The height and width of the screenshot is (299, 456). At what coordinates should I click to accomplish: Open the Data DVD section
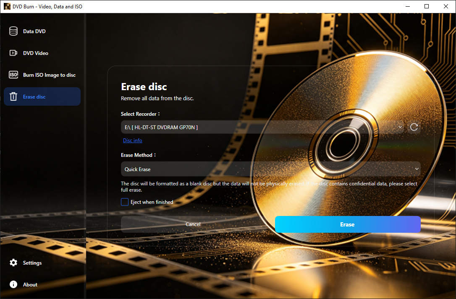pos(42,31)
